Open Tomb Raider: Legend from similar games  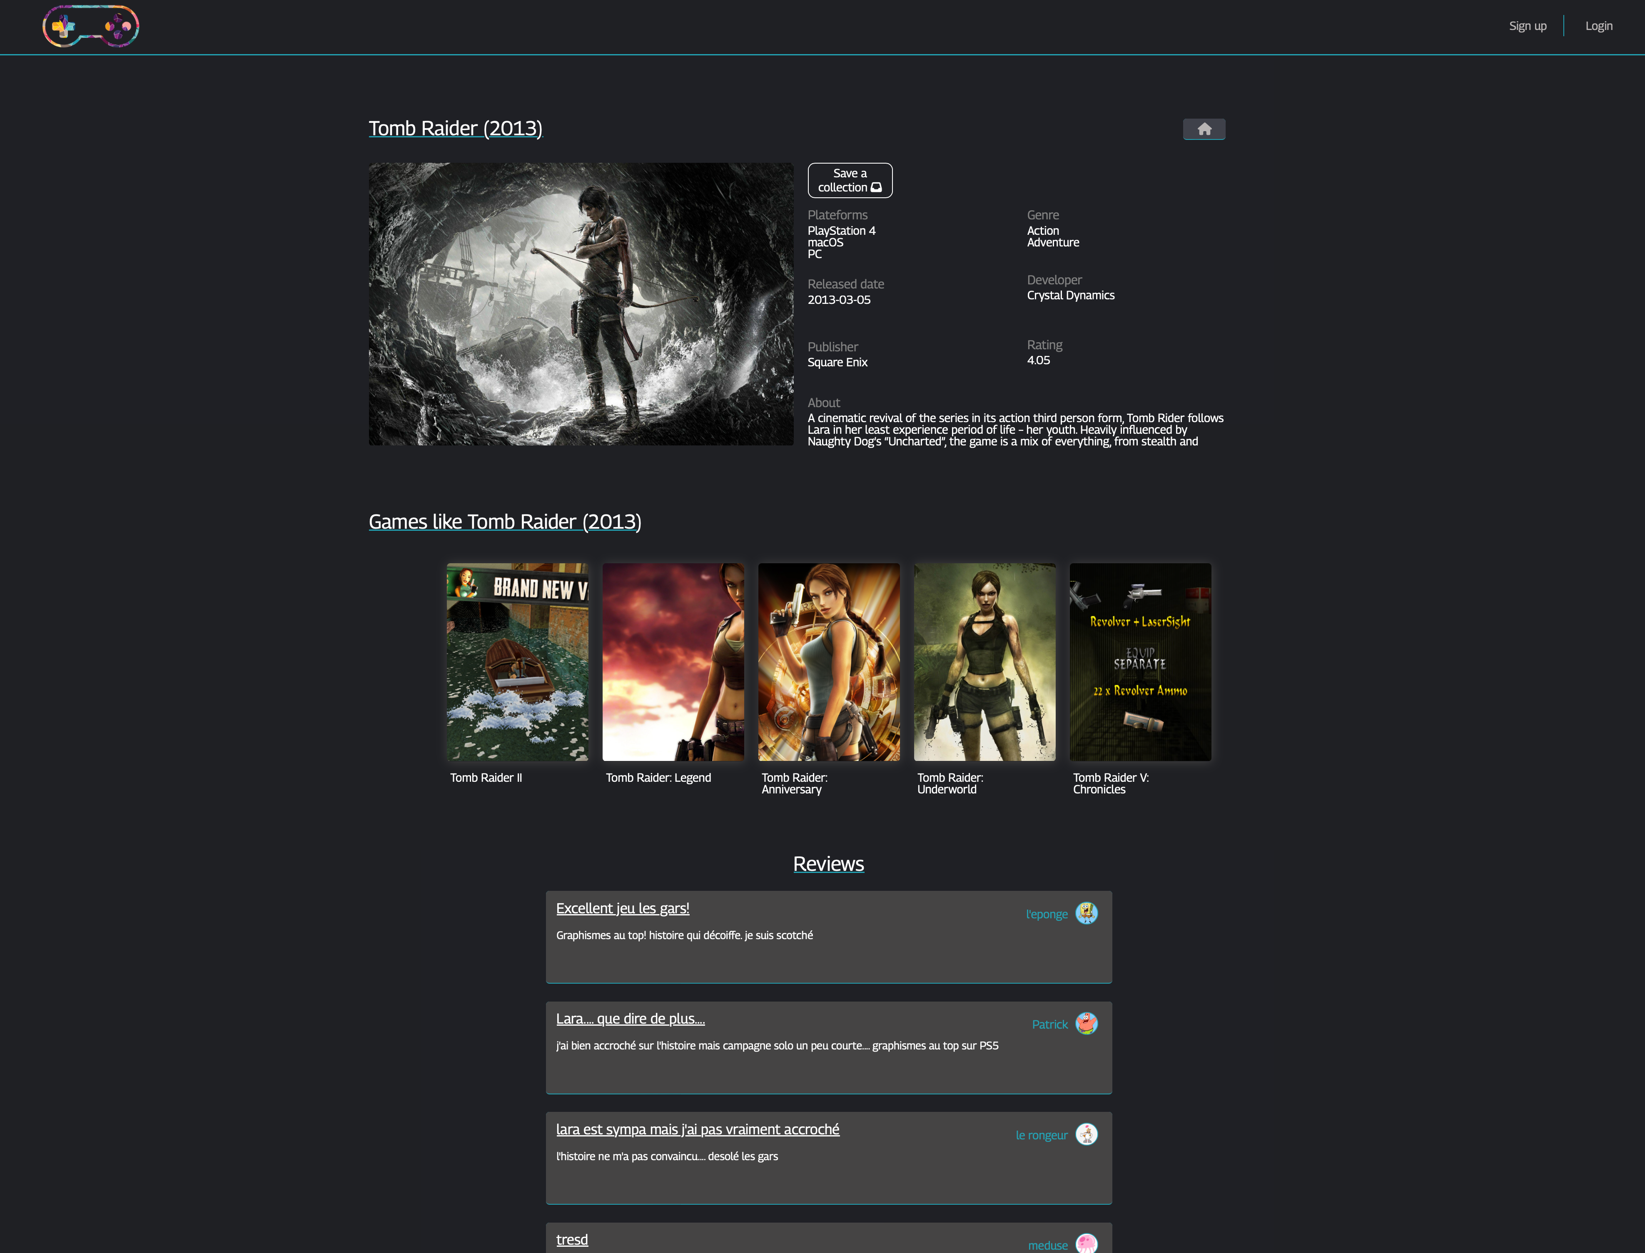tap(673, 662)
